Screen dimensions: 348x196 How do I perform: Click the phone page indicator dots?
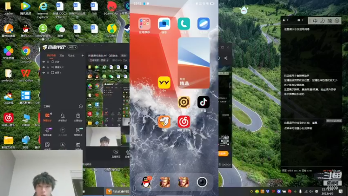[x=174, y=165]
